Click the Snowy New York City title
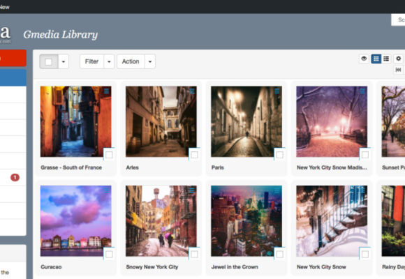405x279 pixels. tap(152, 267)
